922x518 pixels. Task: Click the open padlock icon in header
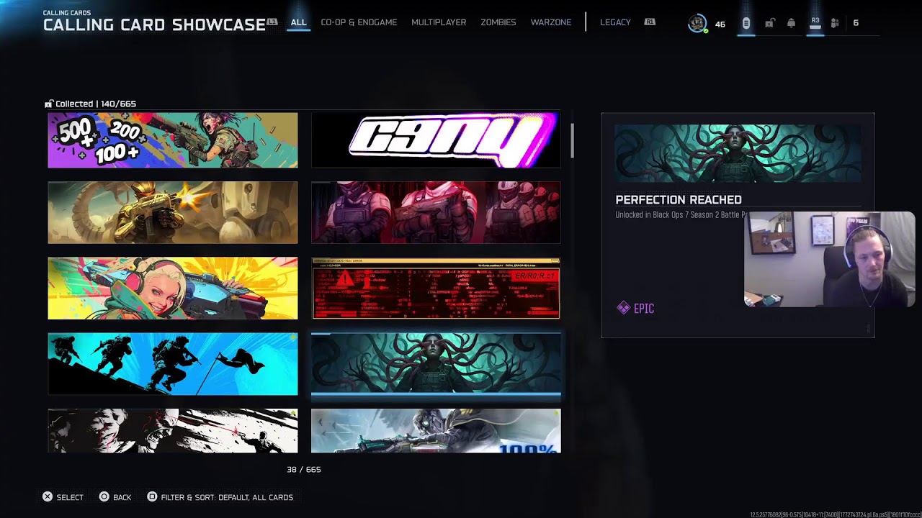pos(769,23)
